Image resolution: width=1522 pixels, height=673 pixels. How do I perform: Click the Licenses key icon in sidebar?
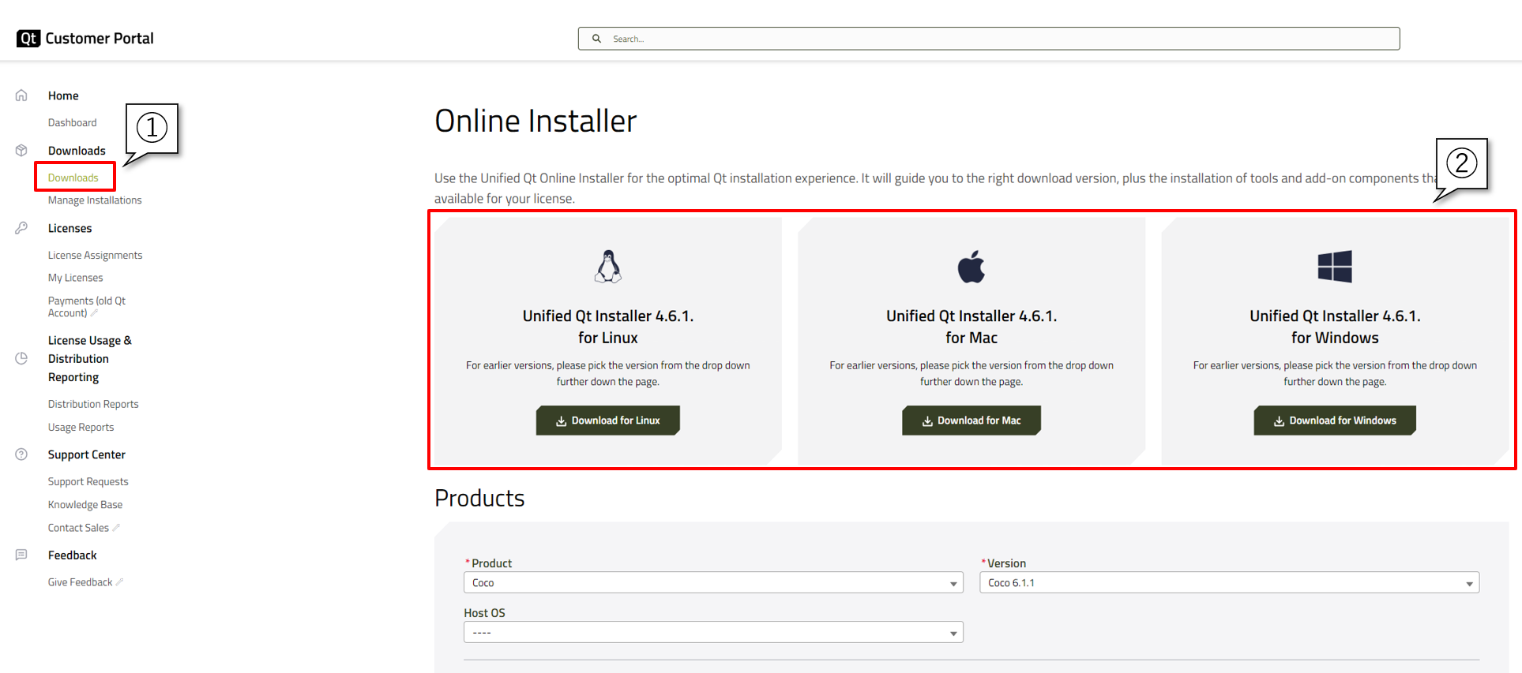coord(21,228)
